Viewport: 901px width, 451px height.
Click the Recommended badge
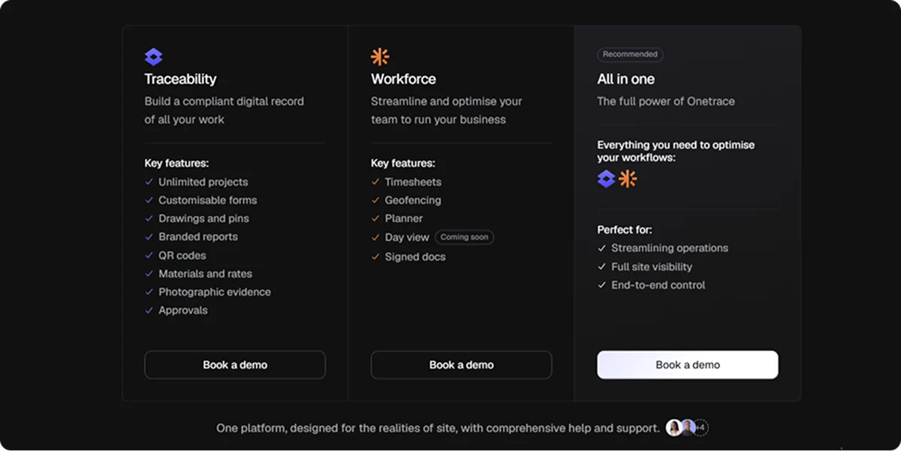630,55
